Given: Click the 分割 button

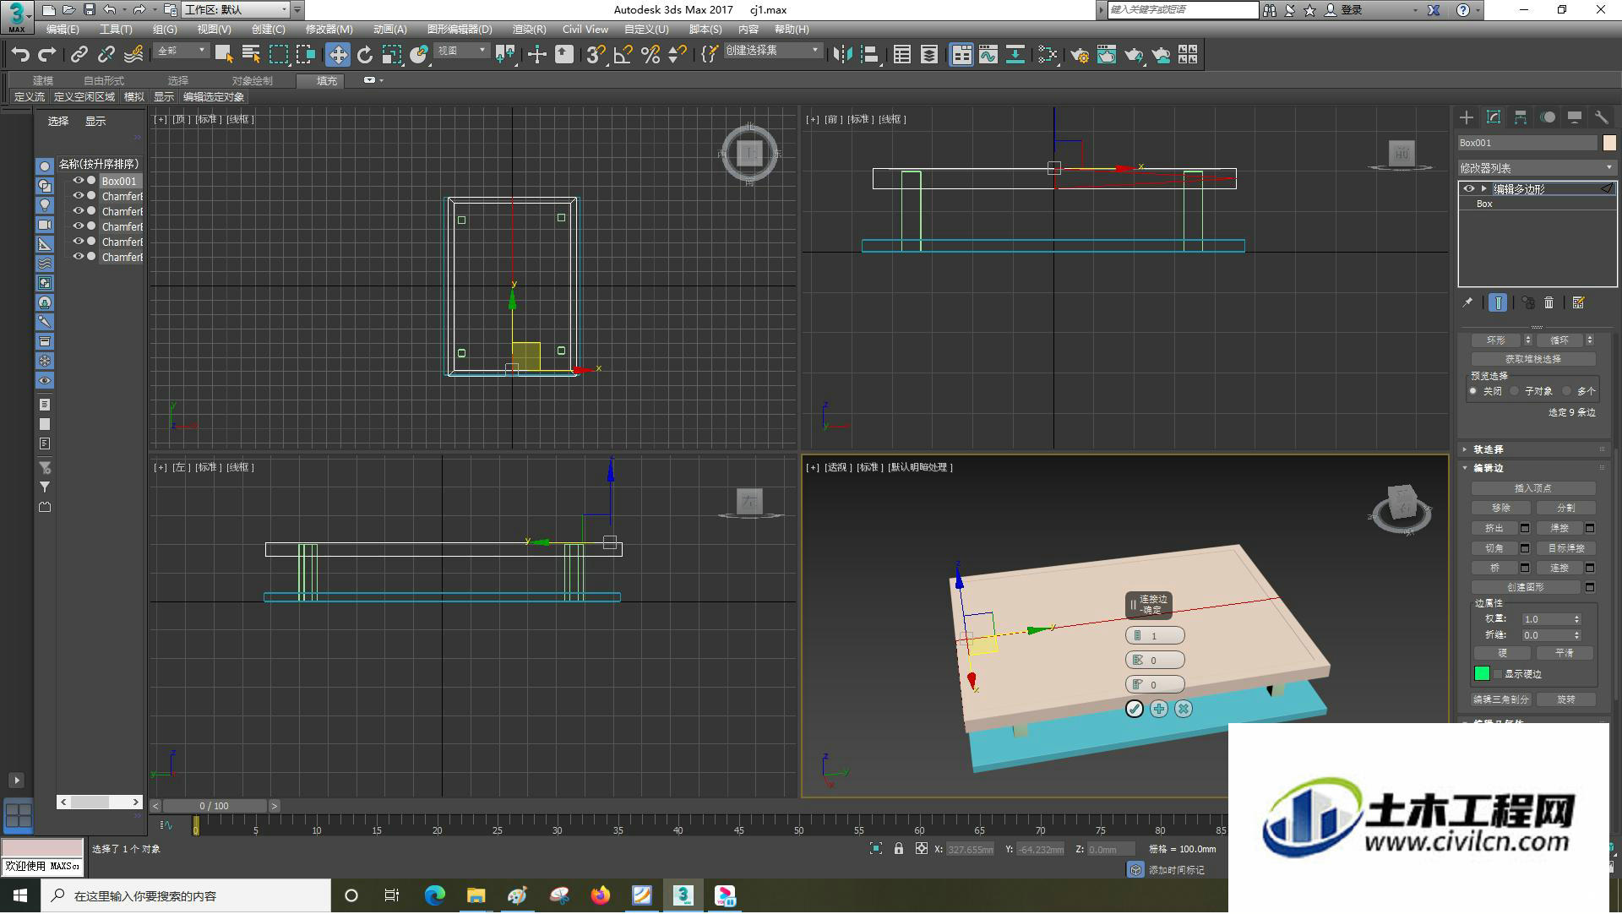Looking at the screenshot, I should [1565, 508].
